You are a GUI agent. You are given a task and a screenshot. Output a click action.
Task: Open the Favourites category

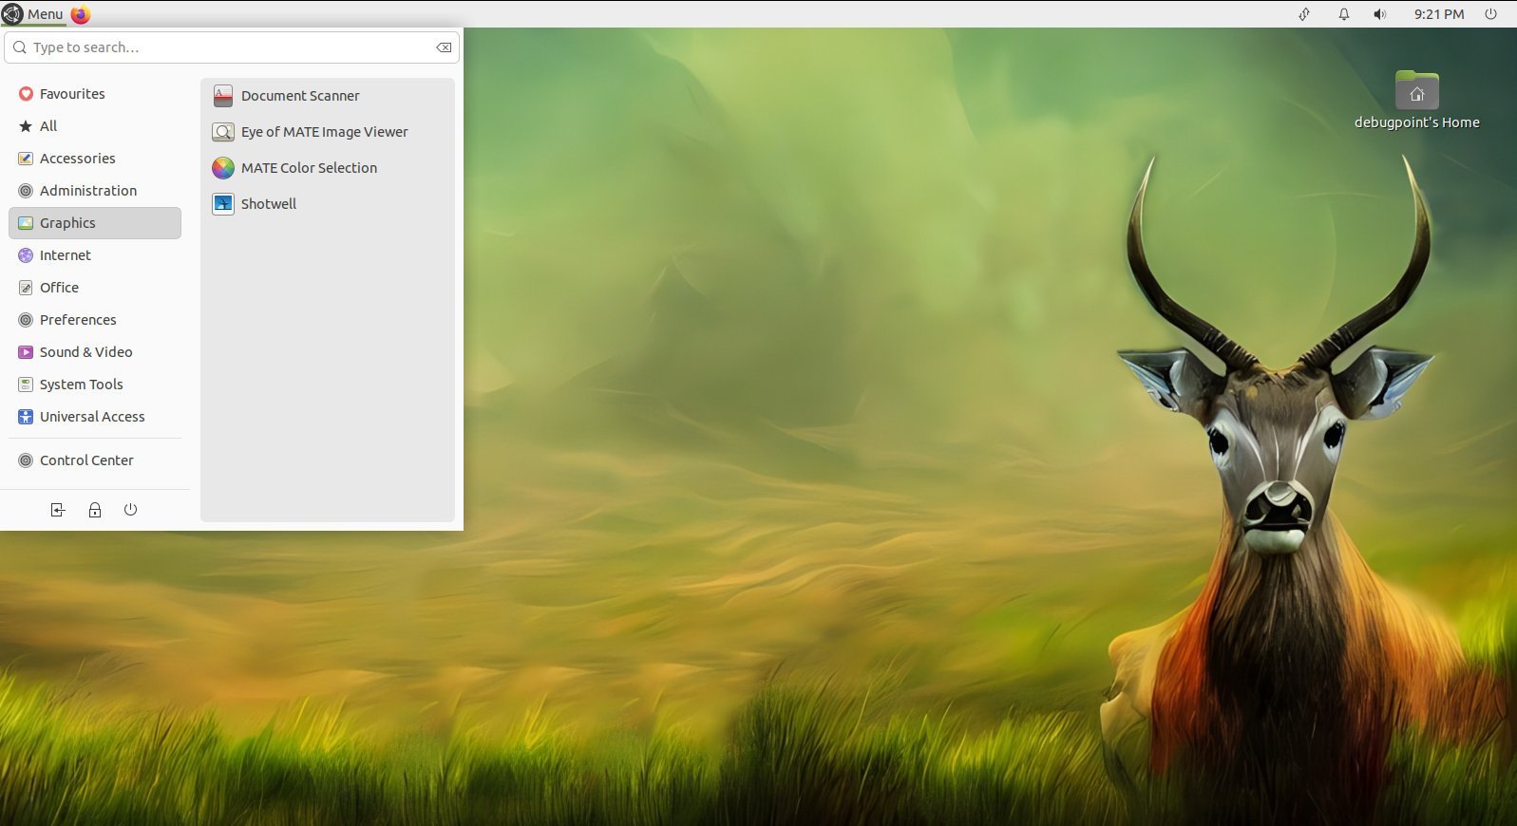[x=95, y=94]
